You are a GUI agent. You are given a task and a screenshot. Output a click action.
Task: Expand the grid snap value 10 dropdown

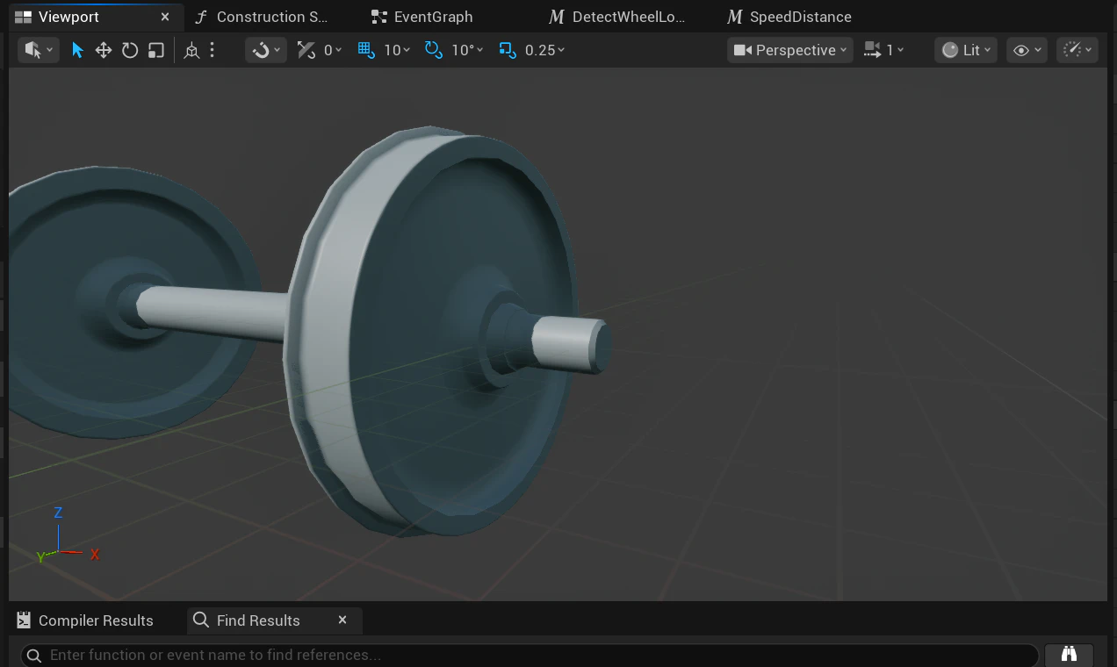point(397,50)
